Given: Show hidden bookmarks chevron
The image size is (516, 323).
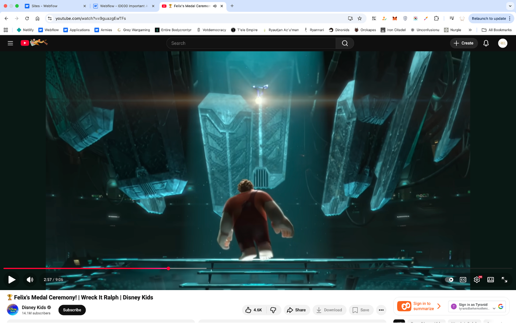Looking at the screenshot, I should point(470,30).
